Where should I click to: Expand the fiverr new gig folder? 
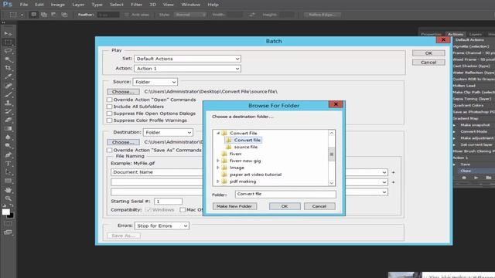[x=218, y=161]
